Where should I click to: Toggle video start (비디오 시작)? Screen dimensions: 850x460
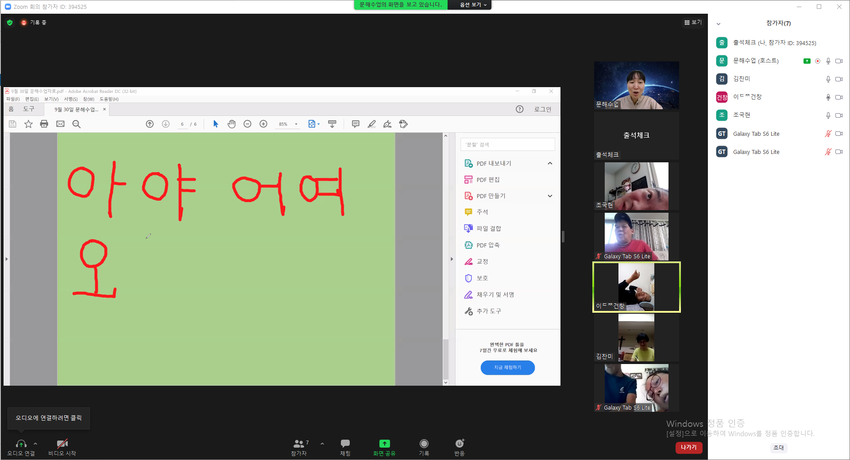click(x=62, y=447)
